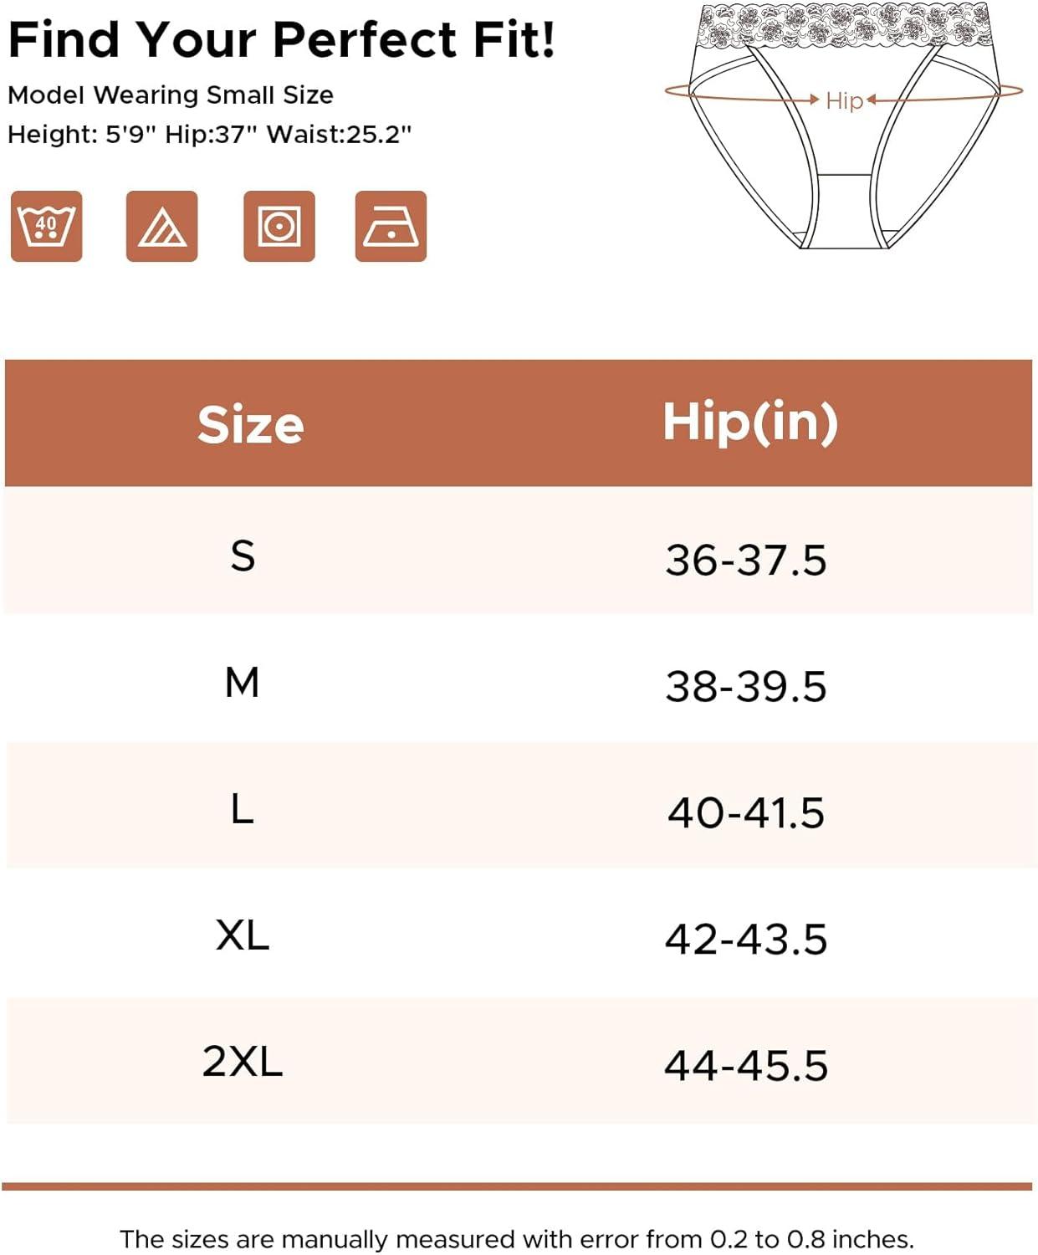Select the M size cell
Screen dimensions: 1038x1255
(243, 683)
